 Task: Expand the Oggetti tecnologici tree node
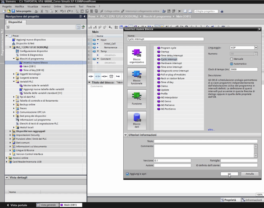click(x=14, y=74)
